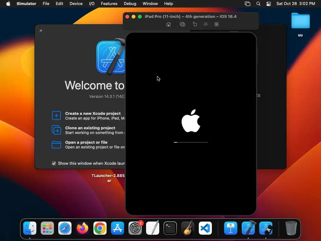Uncheck Show this window when Xcode launches
This screenshot has width=321, height=241.
54,163
